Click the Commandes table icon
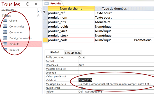The image size is (154, 94). point(5,26)
